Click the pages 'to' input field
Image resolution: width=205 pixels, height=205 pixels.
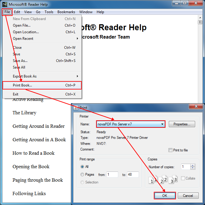[133, 174]
